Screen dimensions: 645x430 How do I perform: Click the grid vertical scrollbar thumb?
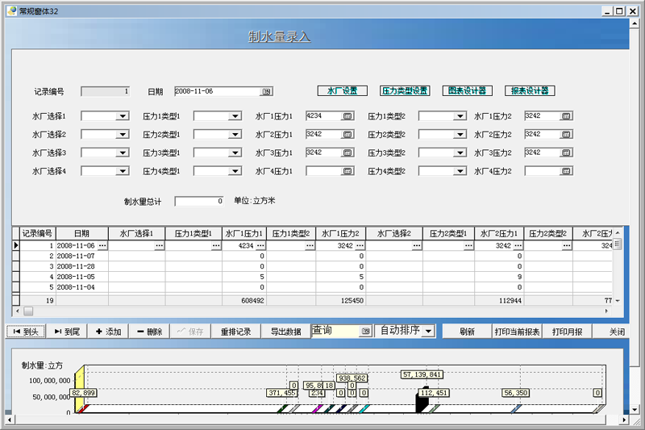[617, 244]
